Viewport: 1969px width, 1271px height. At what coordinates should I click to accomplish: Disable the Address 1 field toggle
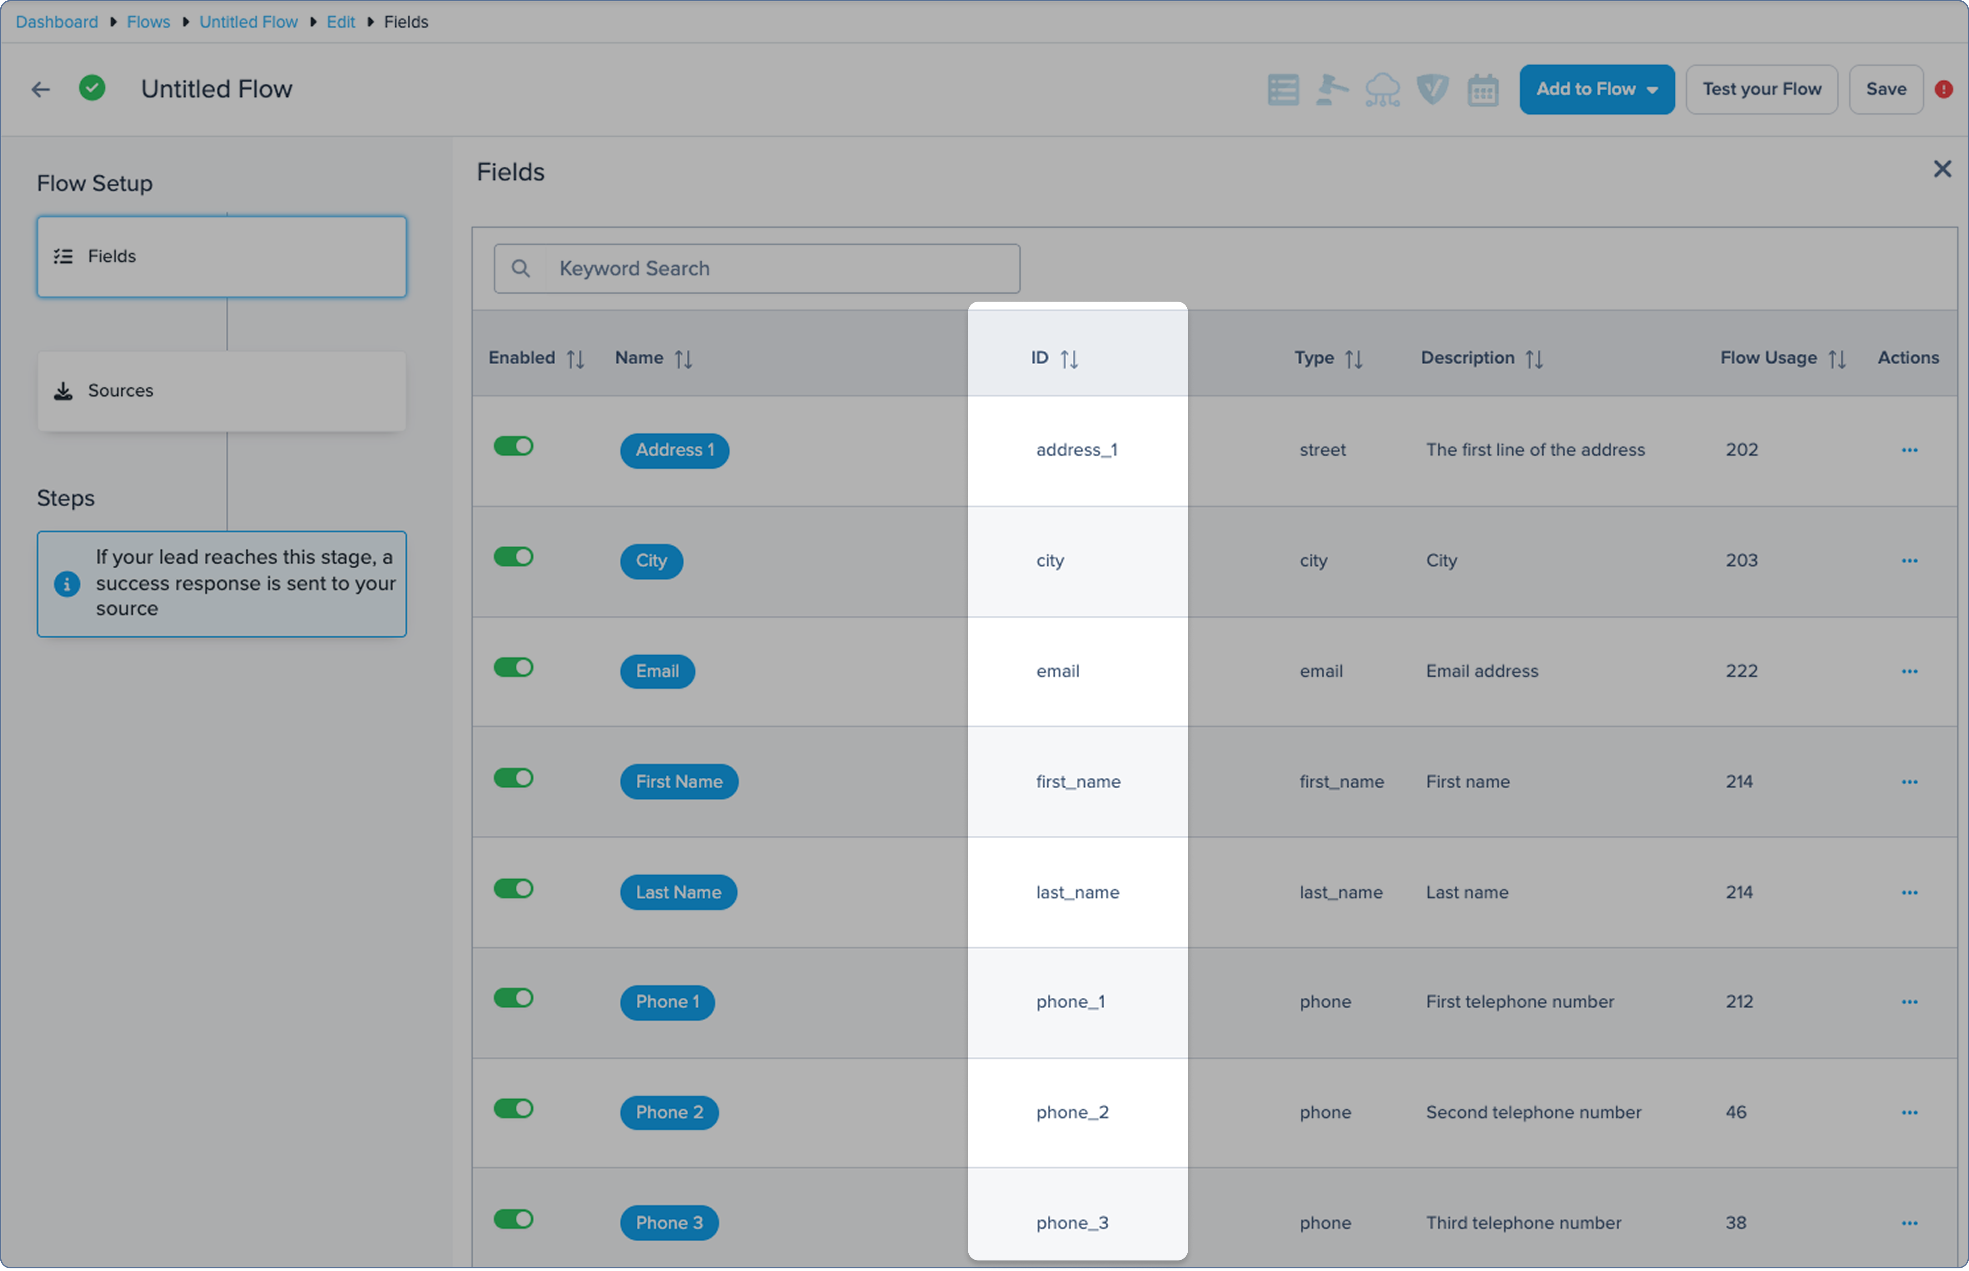(x=513, y=446)
